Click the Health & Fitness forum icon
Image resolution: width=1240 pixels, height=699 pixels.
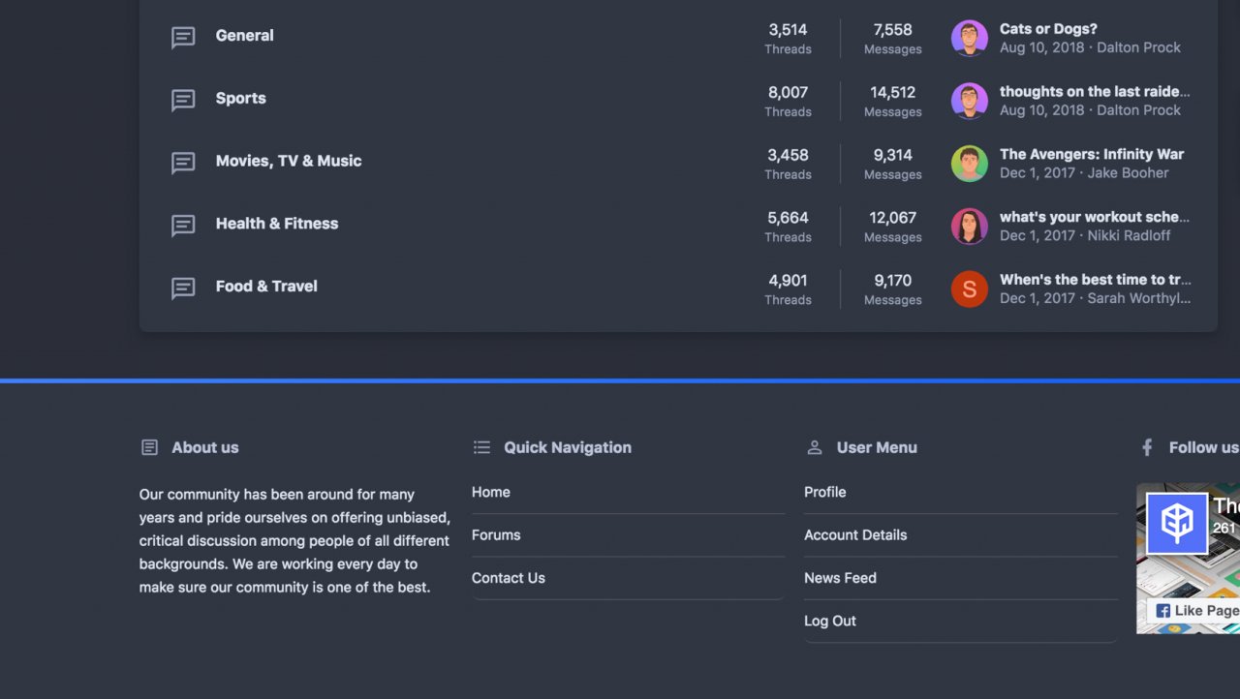click(x=183, y=226)
